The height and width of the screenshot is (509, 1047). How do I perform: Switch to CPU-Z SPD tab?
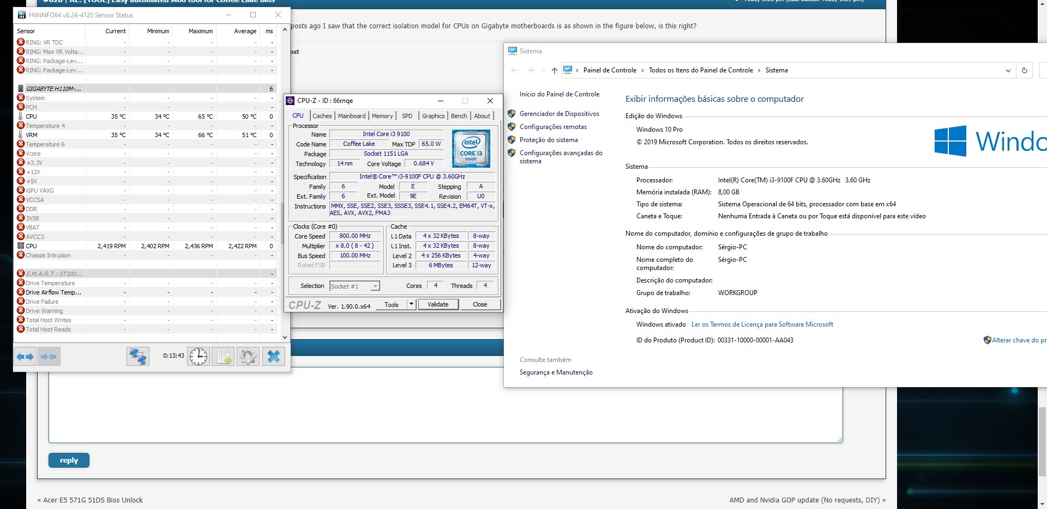pyautogui.click(x=407, y=116)
